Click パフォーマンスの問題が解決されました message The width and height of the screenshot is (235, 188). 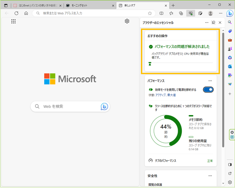tap(182, 47)
